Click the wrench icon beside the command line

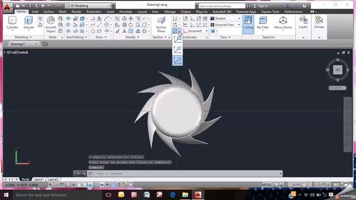click(84, 173)
